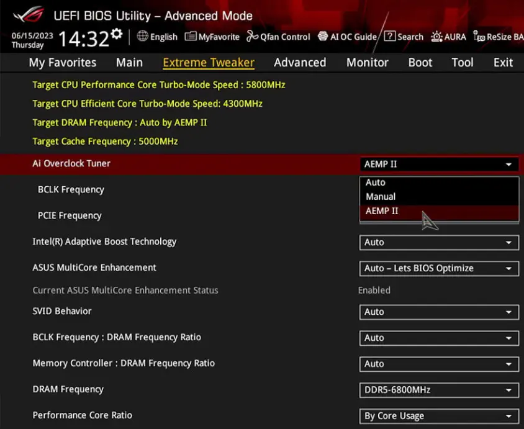
Task: Click the ReSize BAR icon
Action: point(479,37)
